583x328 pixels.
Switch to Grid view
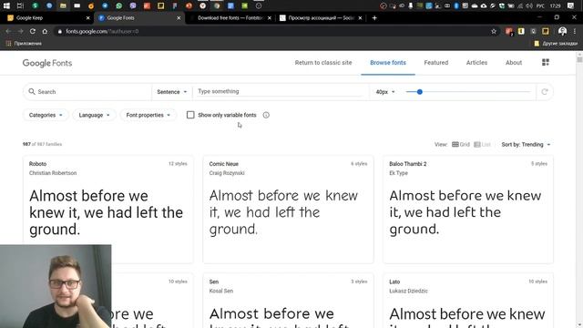(461, 144)
